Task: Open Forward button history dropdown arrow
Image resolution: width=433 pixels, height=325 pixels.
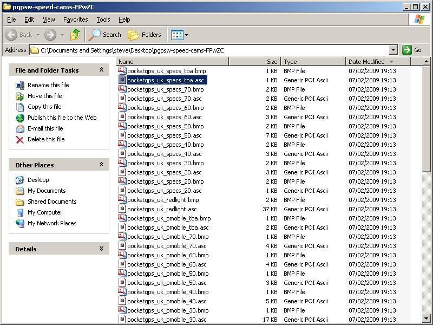Action: click(x=62, y=35)
